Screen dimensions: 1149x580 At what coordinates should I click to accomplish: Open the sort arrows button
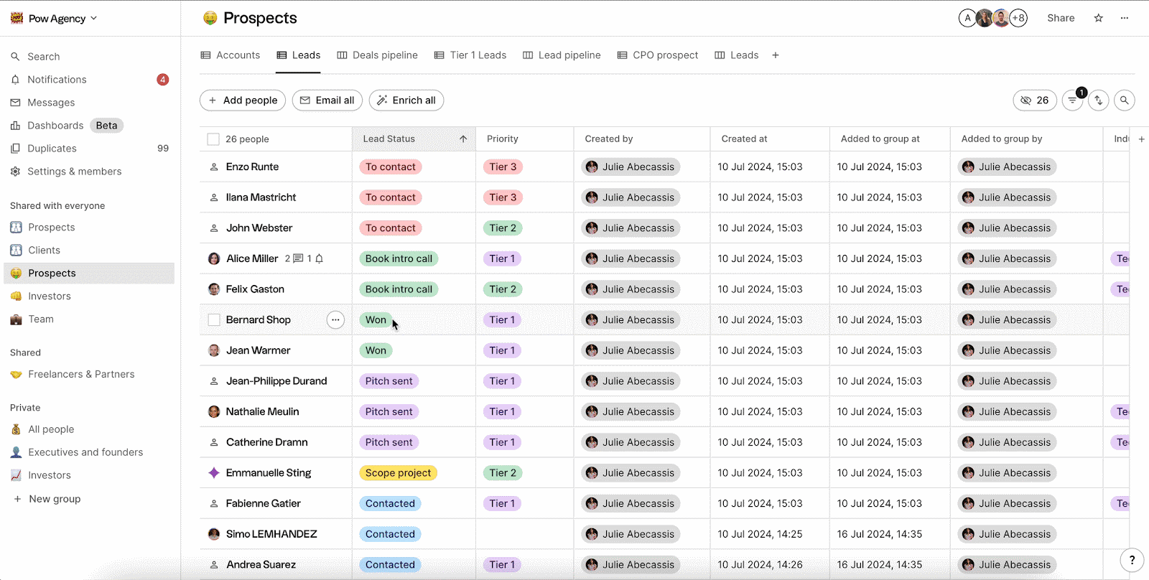pyautogui.click(x=1098, y=100)
